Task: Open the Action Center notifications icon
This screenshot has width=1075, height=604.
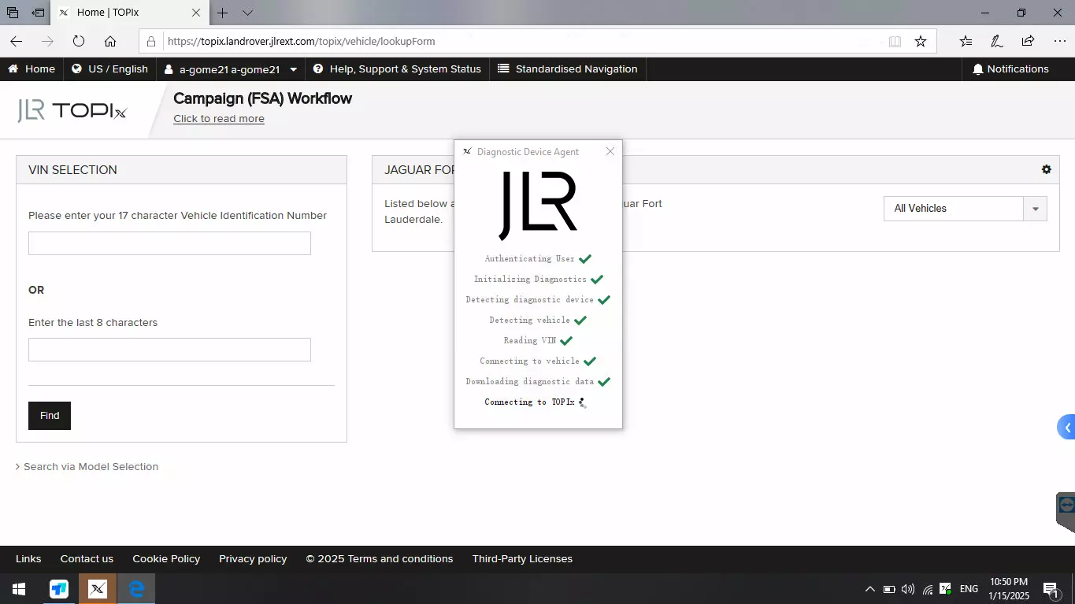Action: click(1051, 589)
